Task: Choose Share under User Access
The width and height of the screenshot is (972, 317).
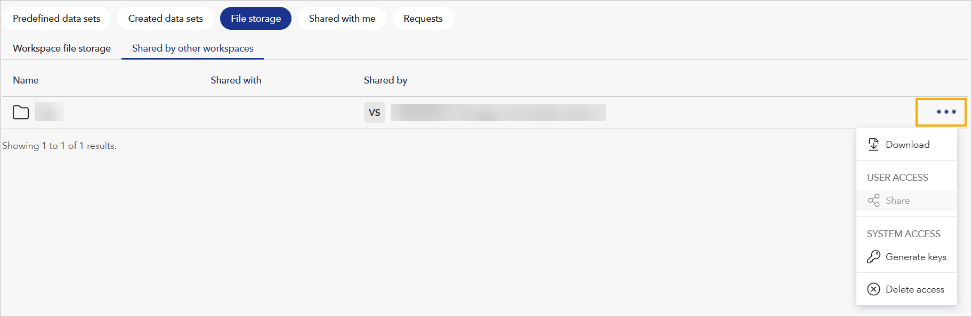Action: (x=898, y=201)
